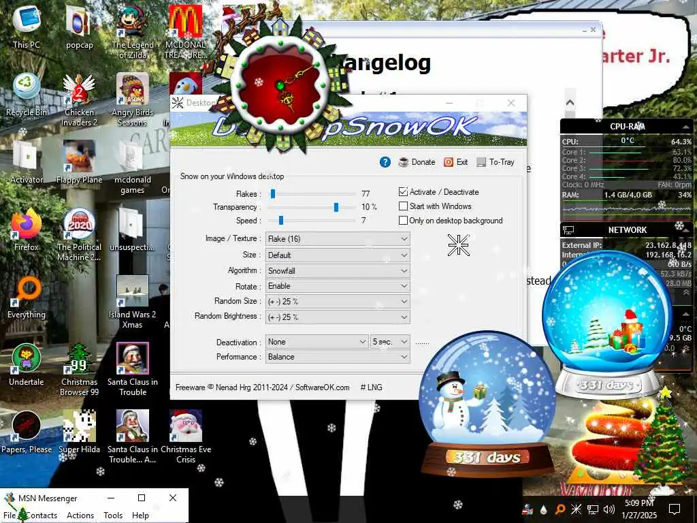The height and width of the screenshot is (523, 697).
Task: Send DesktopSnowOK To-Tray
Action: click(x=496, y=162)
